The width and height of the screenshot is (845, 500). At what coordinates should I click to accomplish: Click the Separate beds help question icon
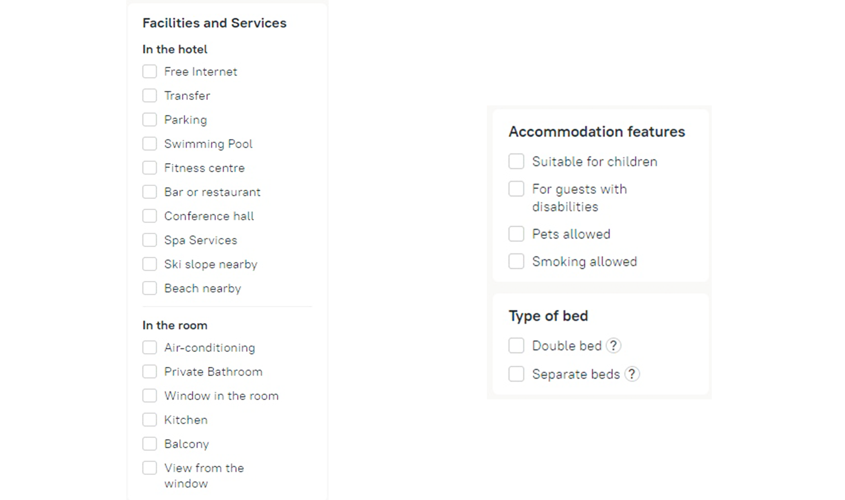coord(632,374)
